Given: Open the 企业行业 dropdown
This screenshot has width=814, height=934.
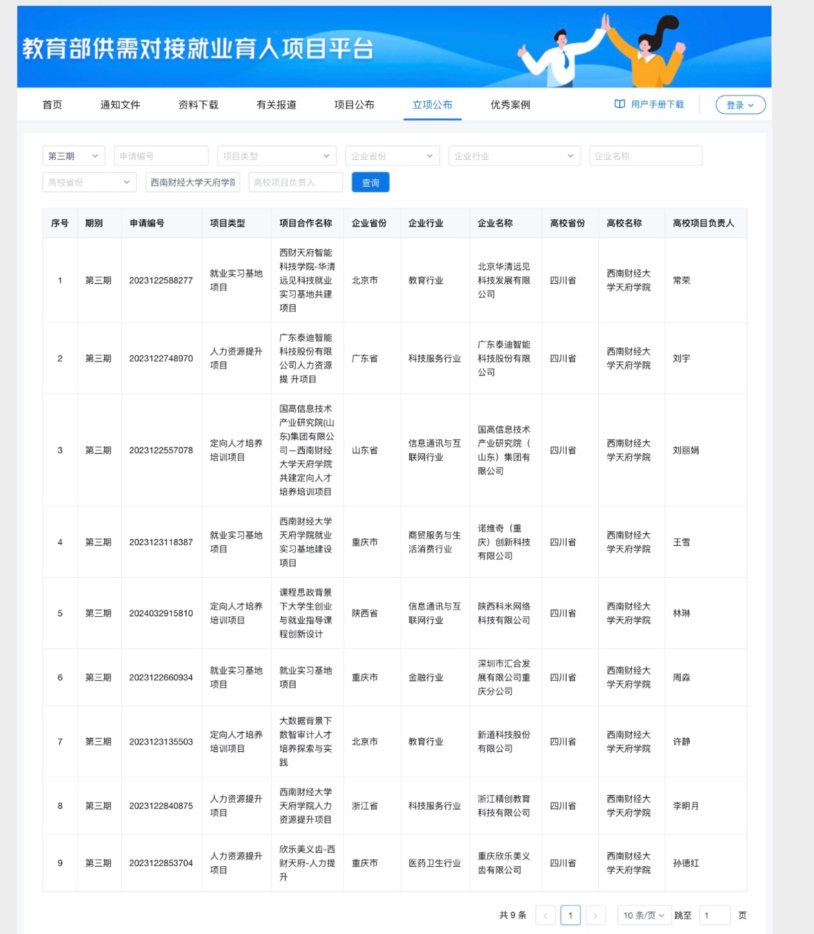Looking at the screenshot, I should 514,156.
